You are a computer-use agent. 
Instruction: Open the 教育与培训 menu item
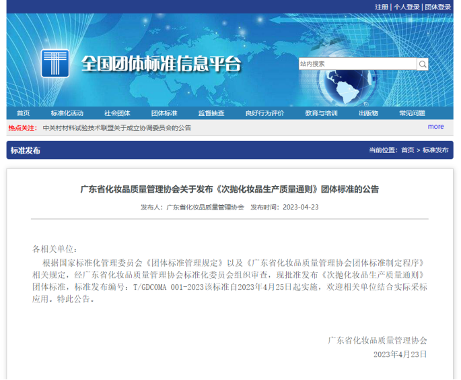coord(321,113)
